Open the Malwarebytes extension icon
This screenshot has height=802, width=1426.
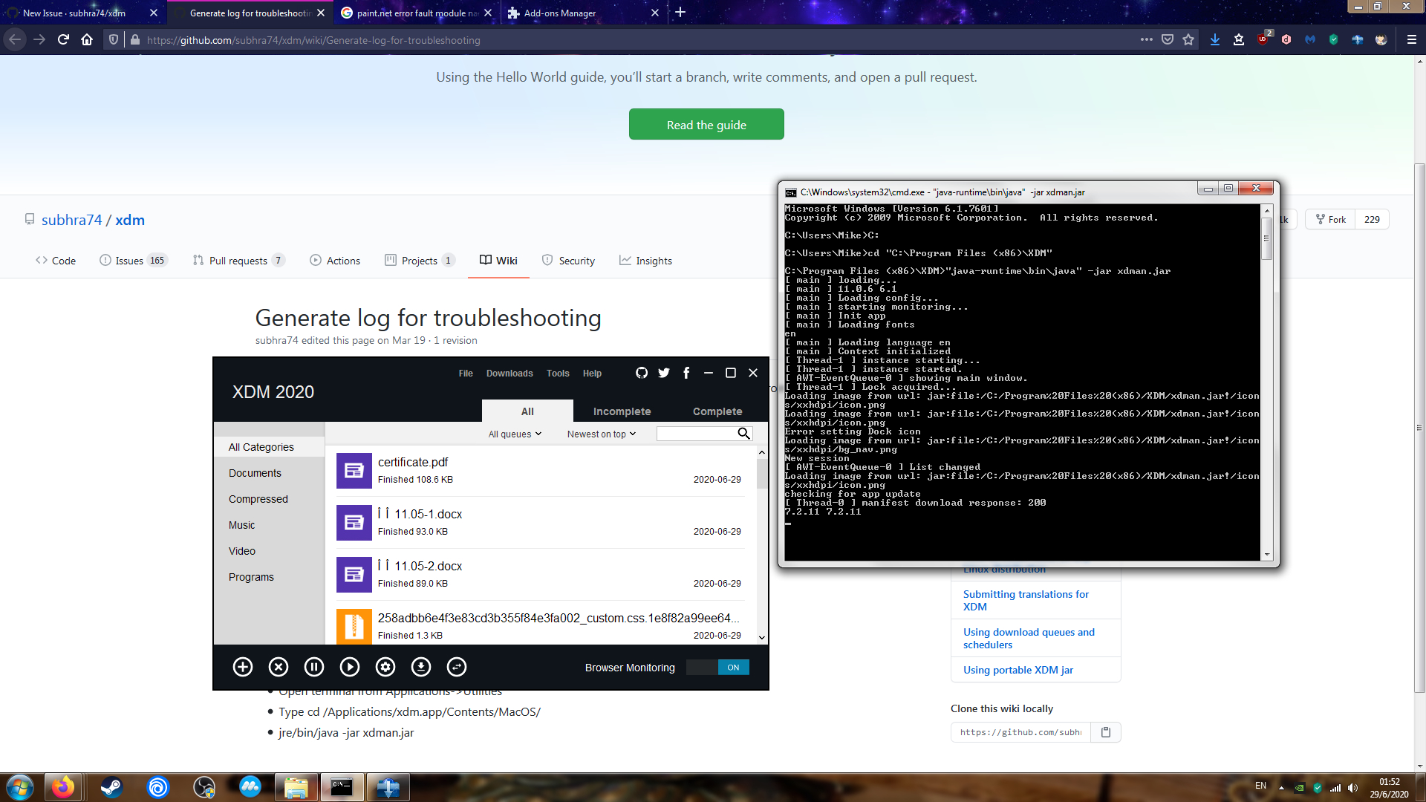[1310, 39]
